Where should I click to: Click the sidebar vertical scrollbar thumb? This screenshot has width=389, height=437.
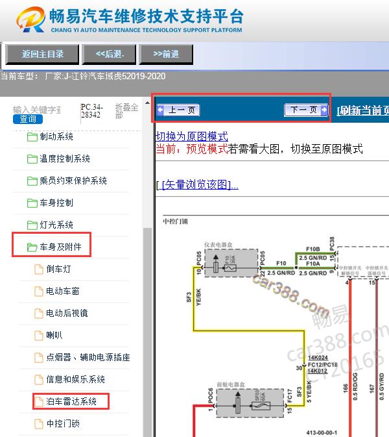[x=147, y=332]
